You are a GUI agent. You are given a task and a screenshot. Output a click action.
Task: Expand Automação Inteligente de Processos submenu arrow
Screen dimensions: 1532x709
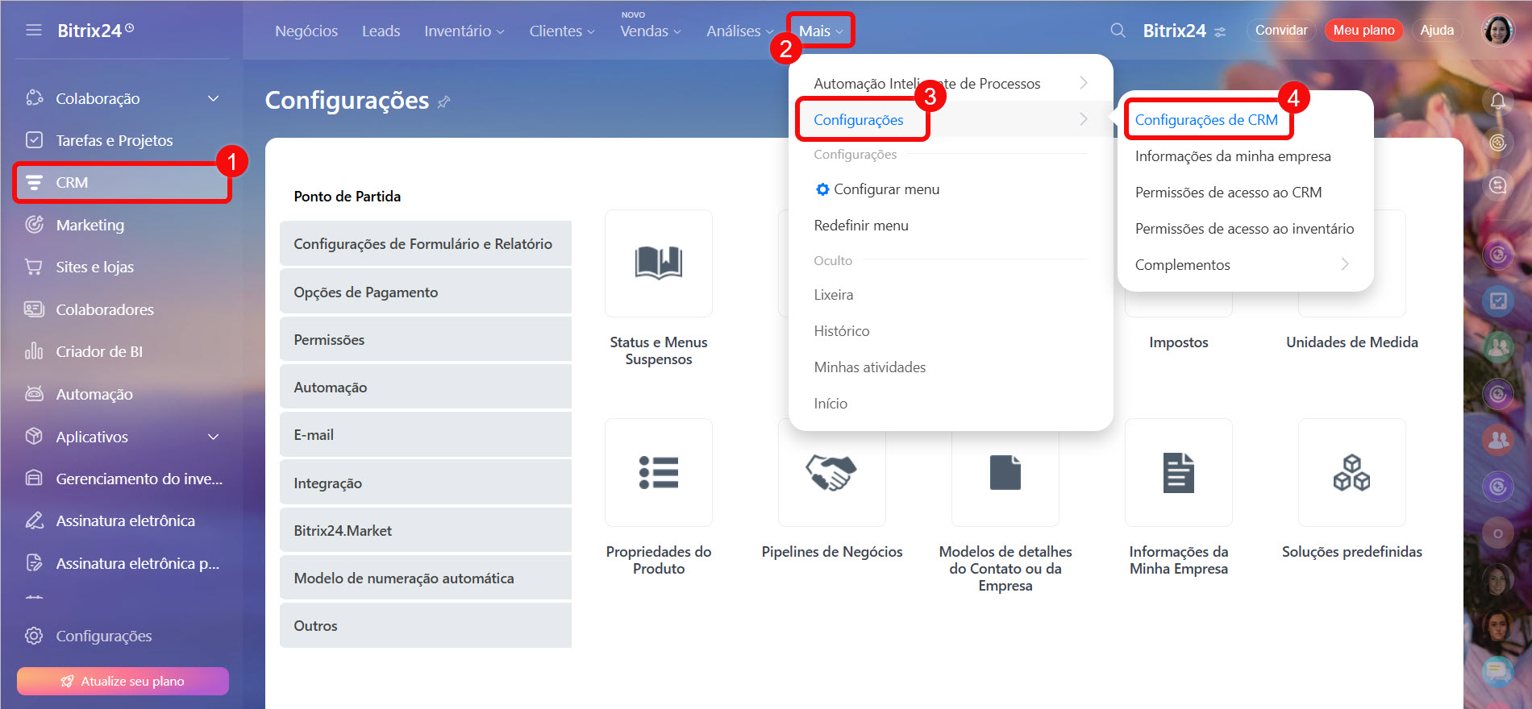point(1084,83)
